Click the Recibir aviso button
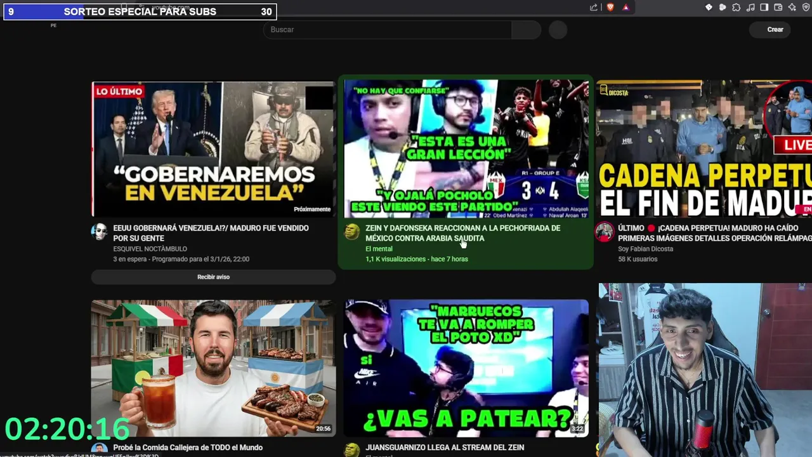The height and width of the screenshot is (457, 812). coord(213,277)
